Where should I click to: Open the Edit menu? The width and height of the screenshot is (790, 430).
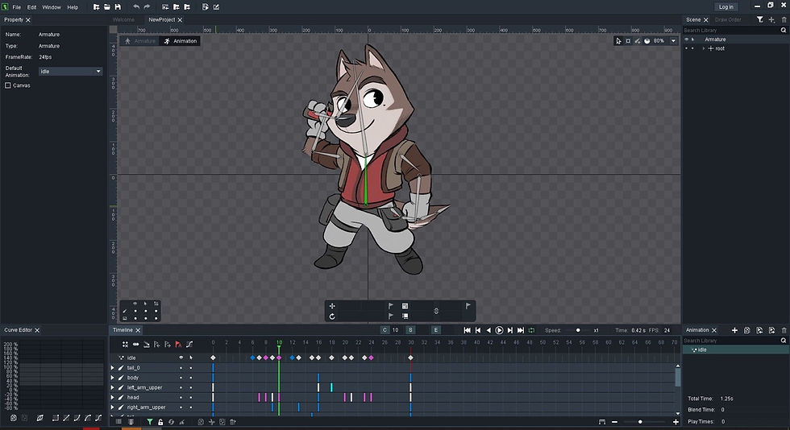[x=31, y=7]
